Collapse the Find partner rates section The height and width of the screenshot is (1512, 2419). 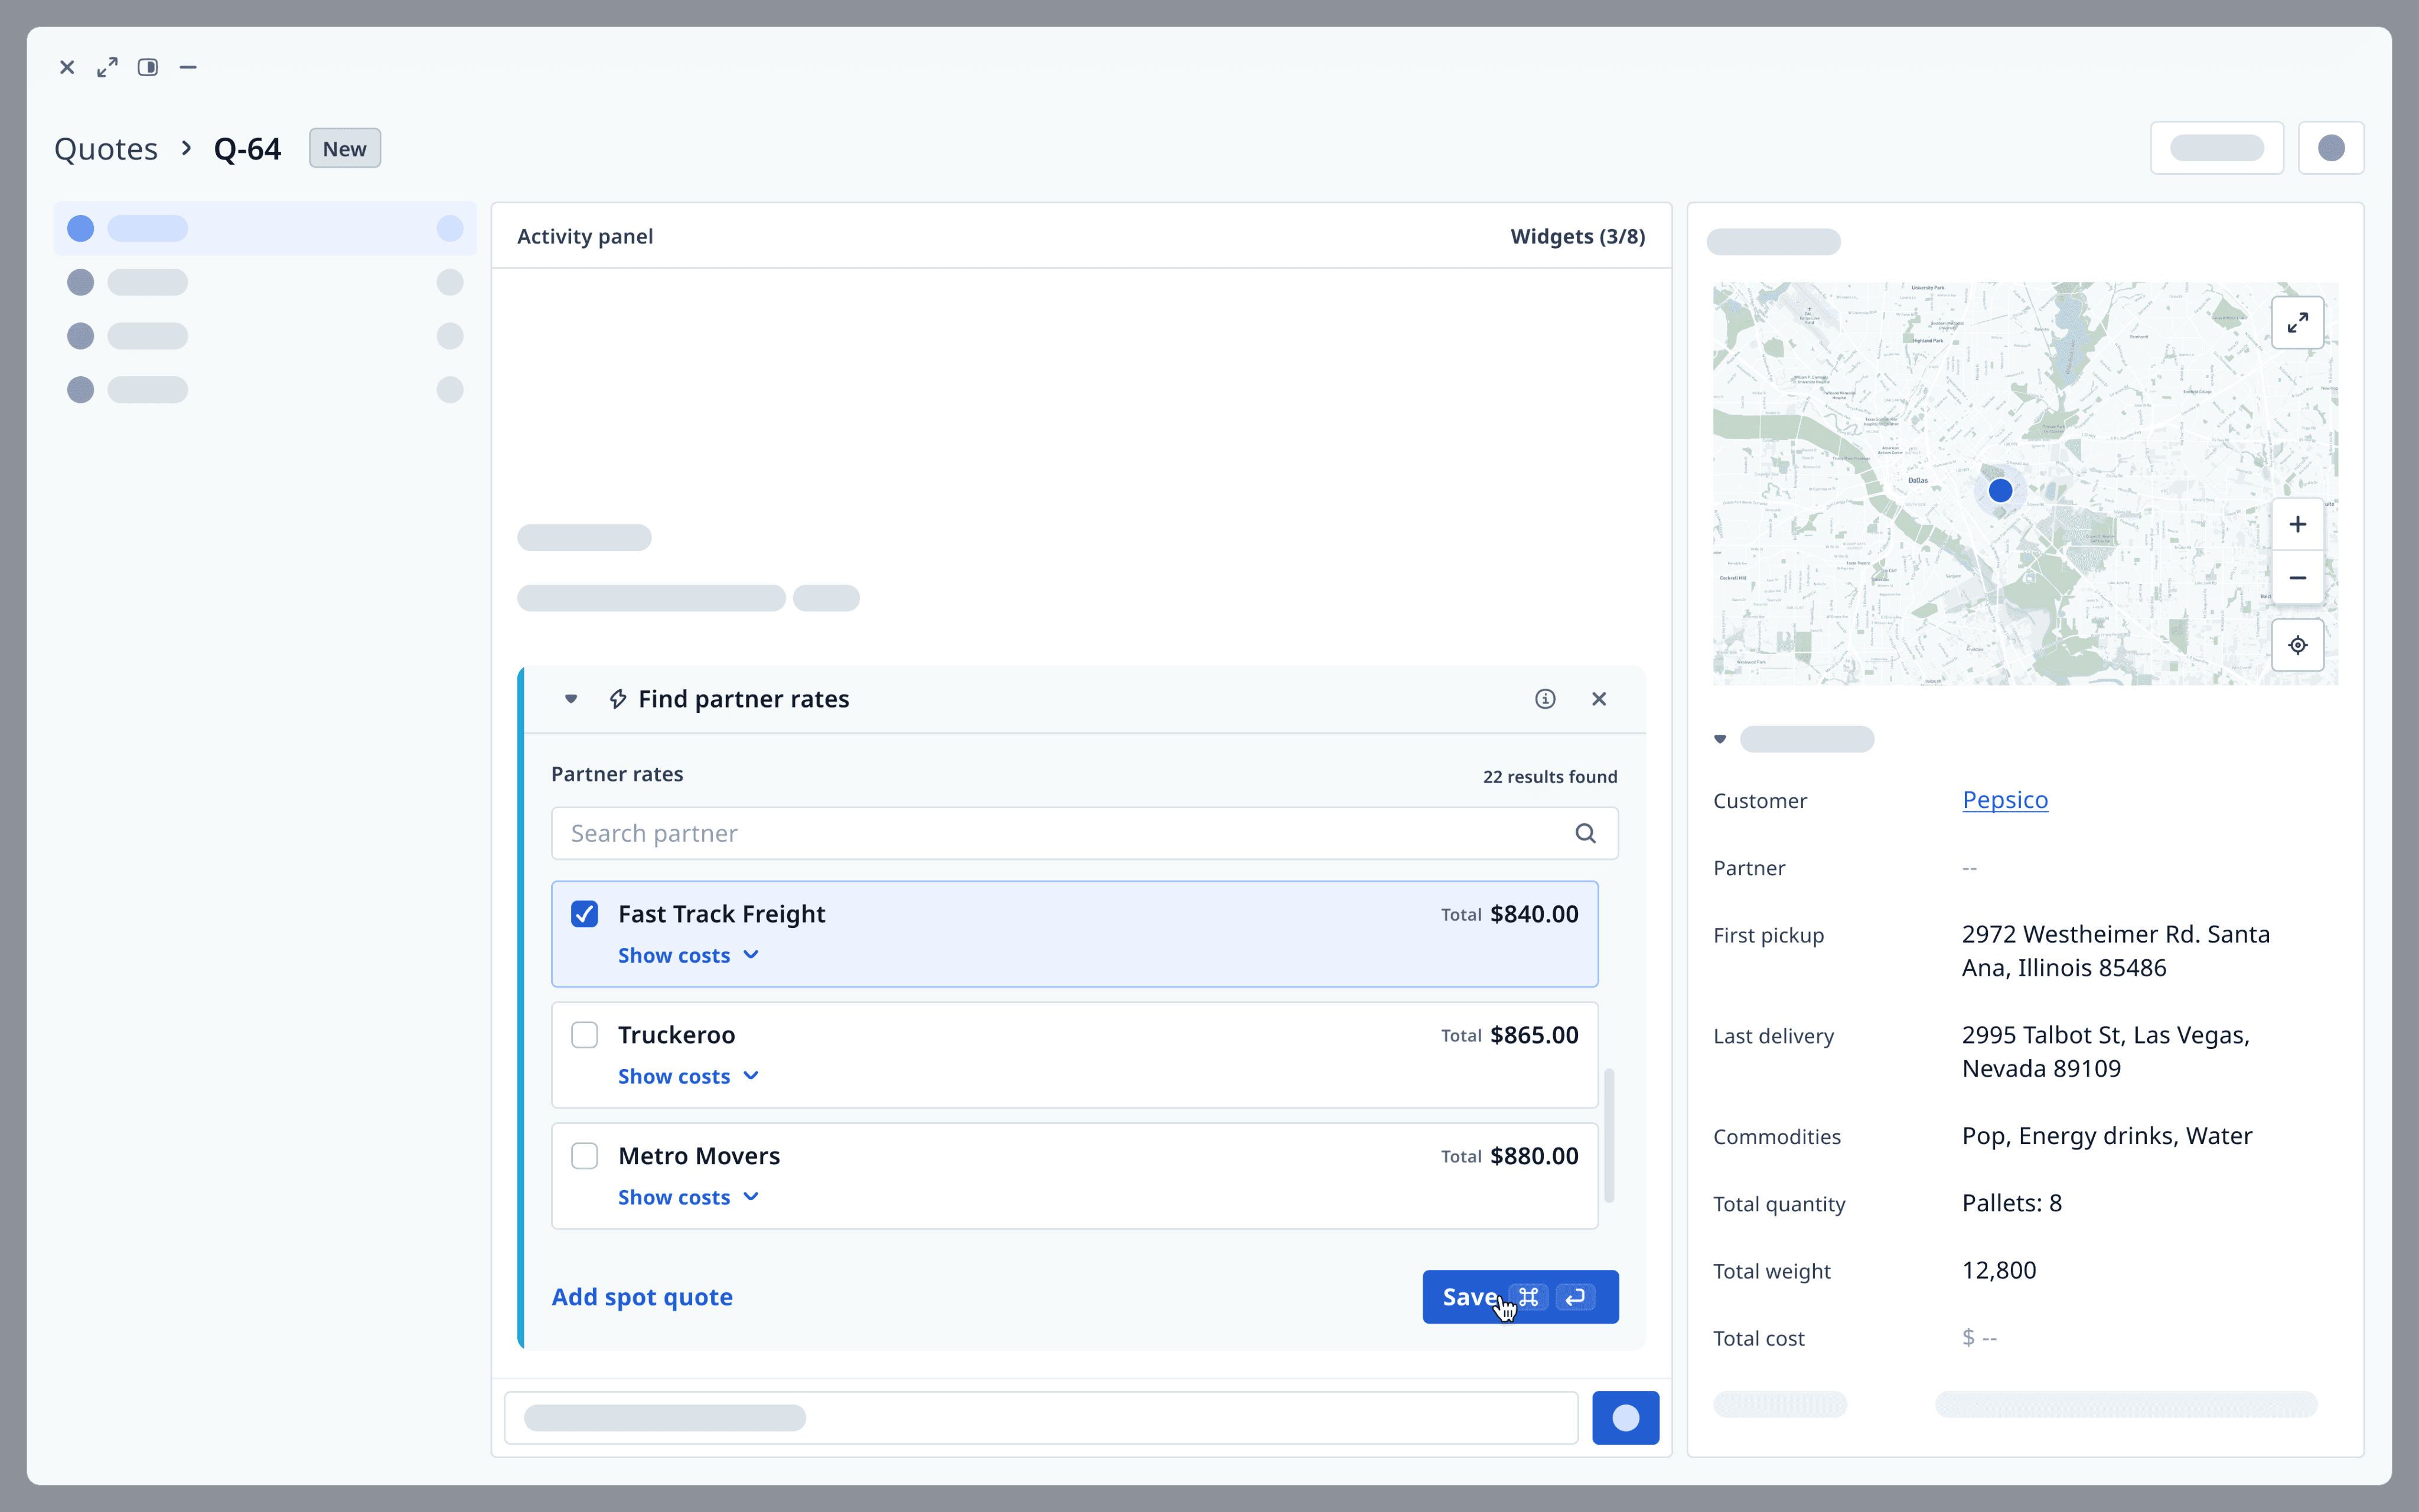[x=570, y=699]
